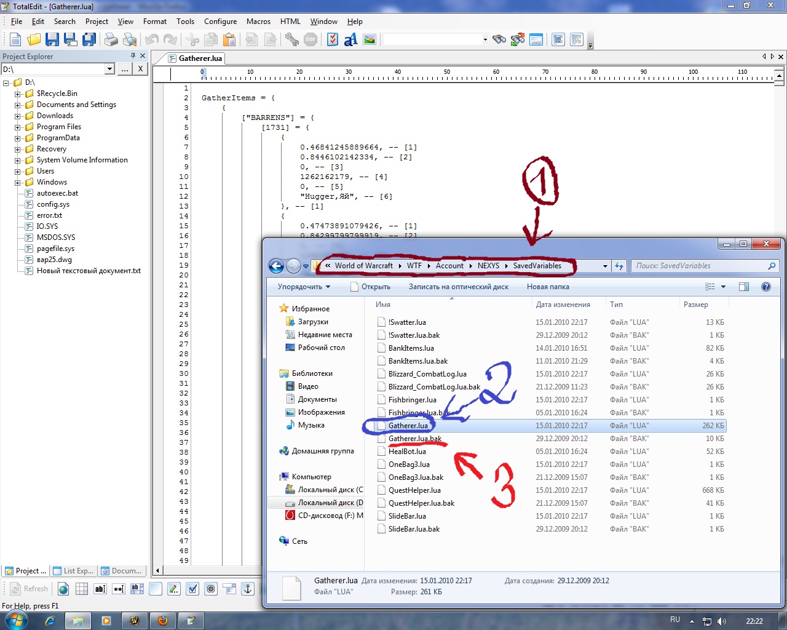Click the wrench tools icon
This screenshot has width=787, height=630.
click(292, 40)
